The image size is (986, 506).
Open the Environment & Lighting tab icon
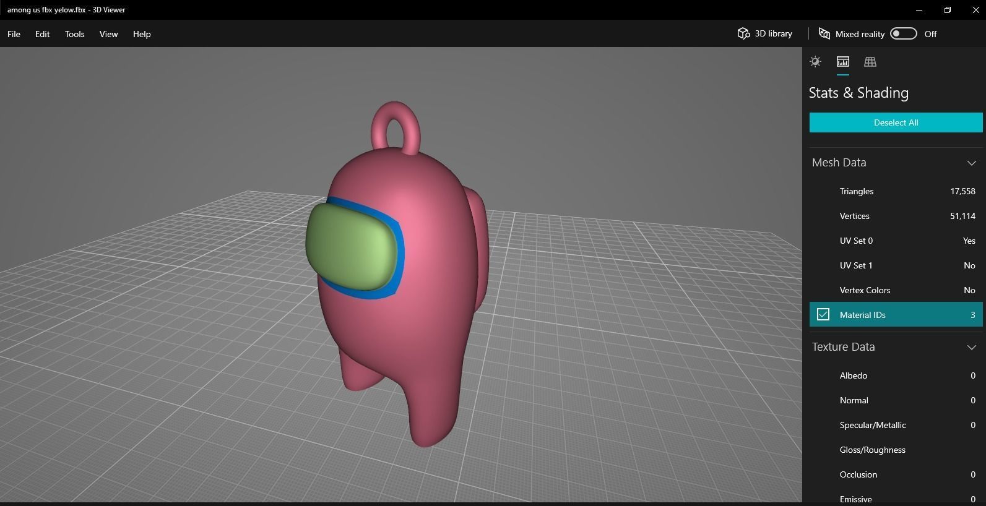coord(815,61)
